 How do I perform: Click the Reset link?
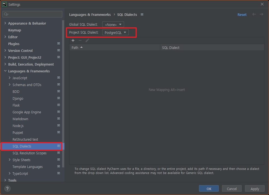pyautogui.click(x=242, y=14)
